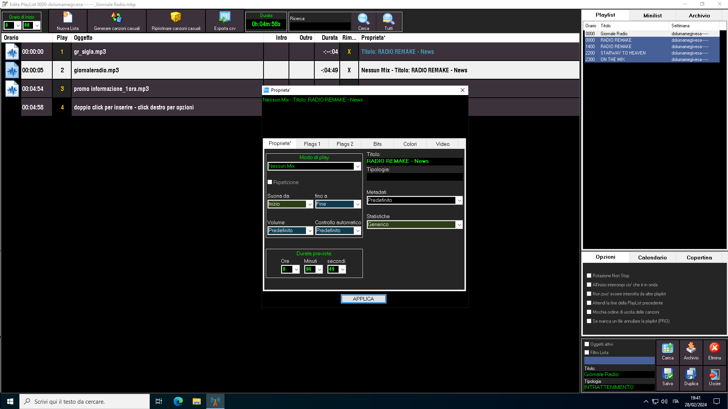This screenshot has width=728, height=409.
Task: Click the Duplica icon
Action: (x=691, y=374)
